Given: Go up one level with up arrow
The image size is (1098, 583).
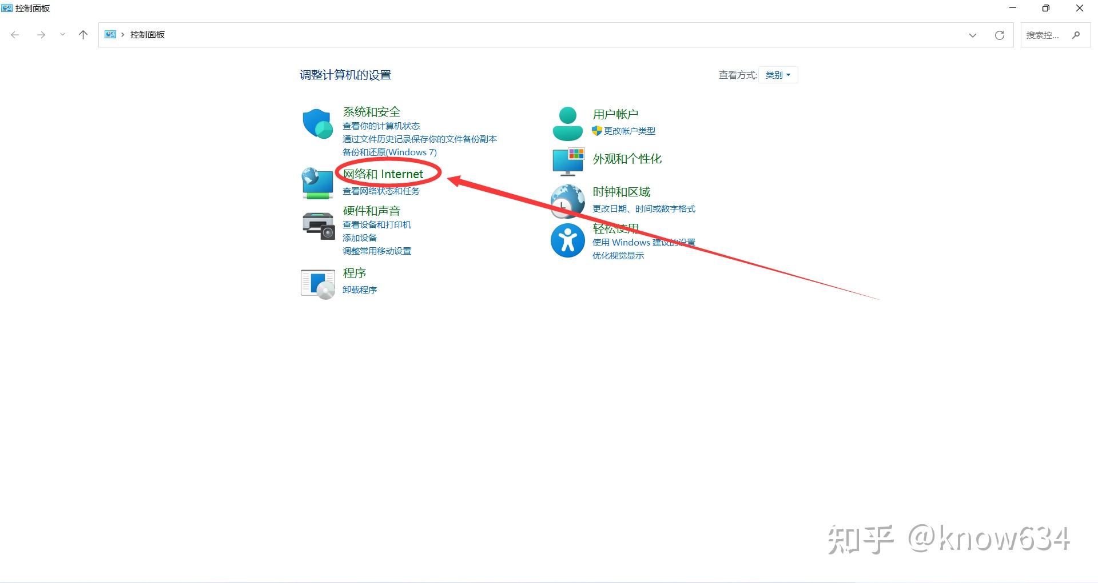Looking at the screenshot, I should 83,35.
